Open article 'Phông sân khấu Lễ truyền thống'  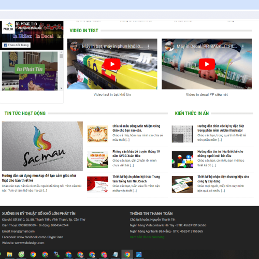136,153
